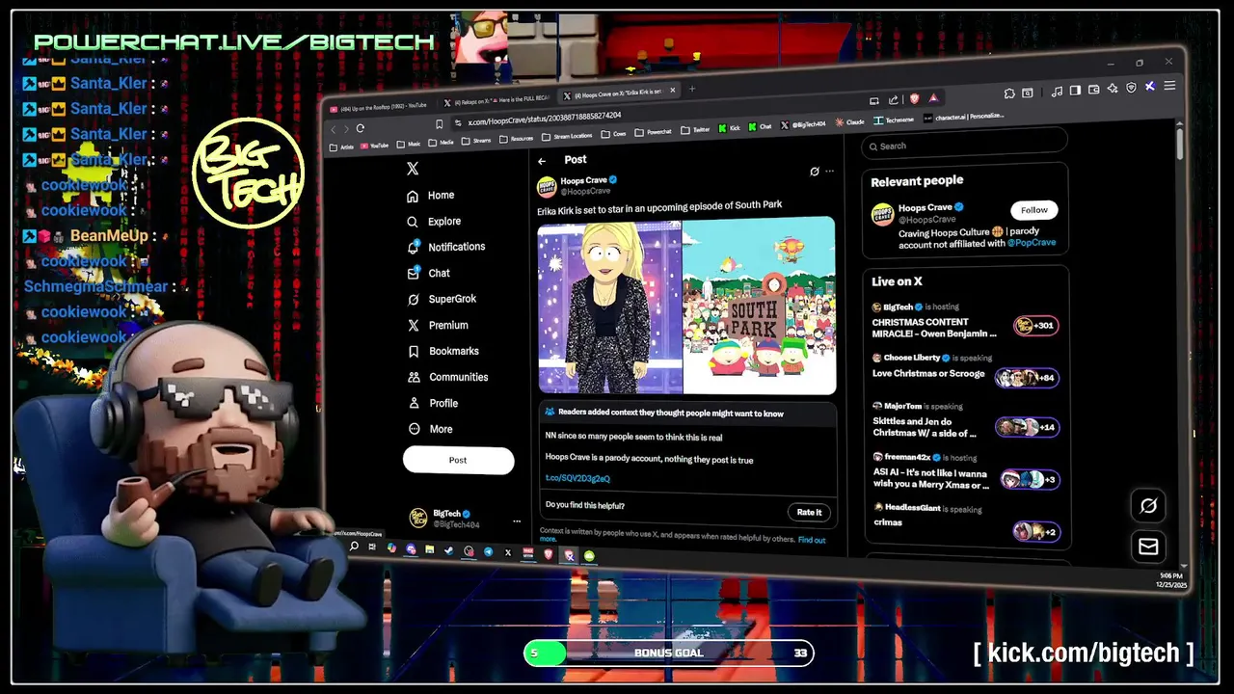Open Windows taskbar search icon
The height and width of the screenshot is (694, 1234).
point(354,547)
